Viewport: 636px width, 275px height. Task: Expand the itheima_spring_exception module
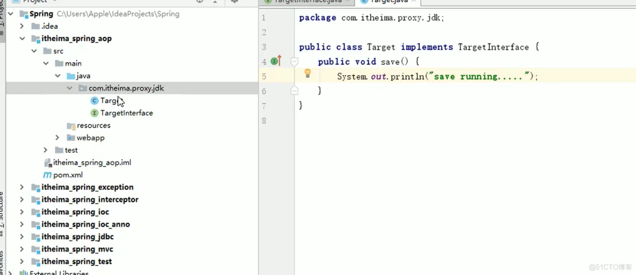click(22, 188)
